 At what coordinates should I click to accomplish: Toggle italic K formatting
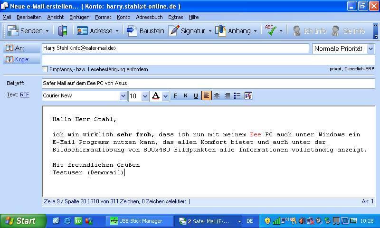(186, 96)
